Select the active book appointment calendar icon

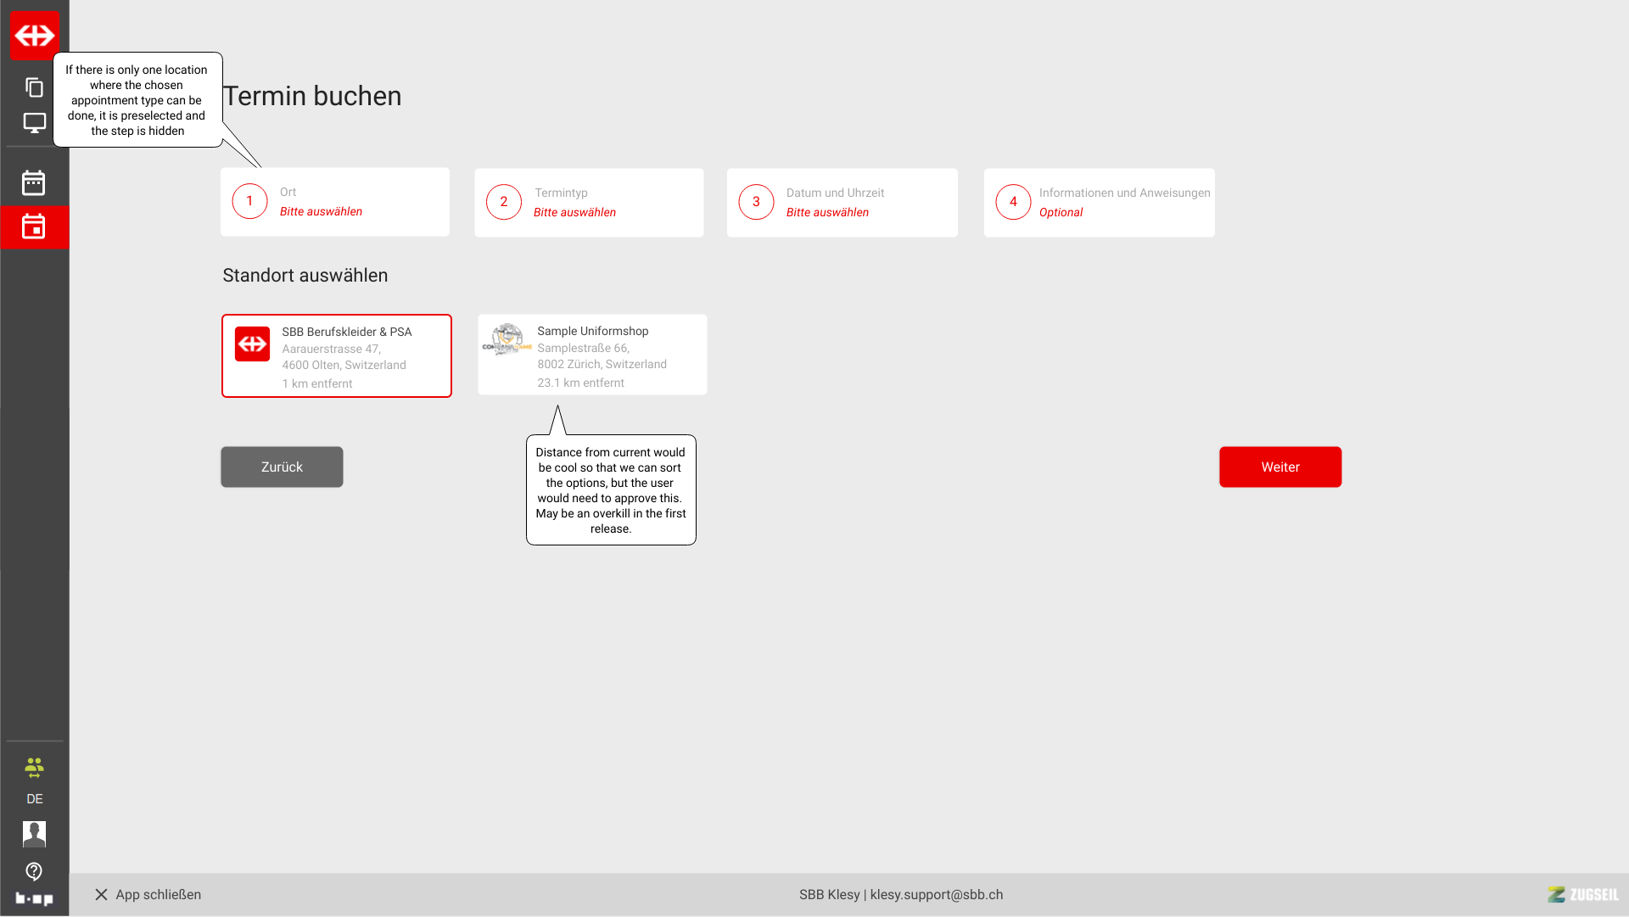pos(34,227)
